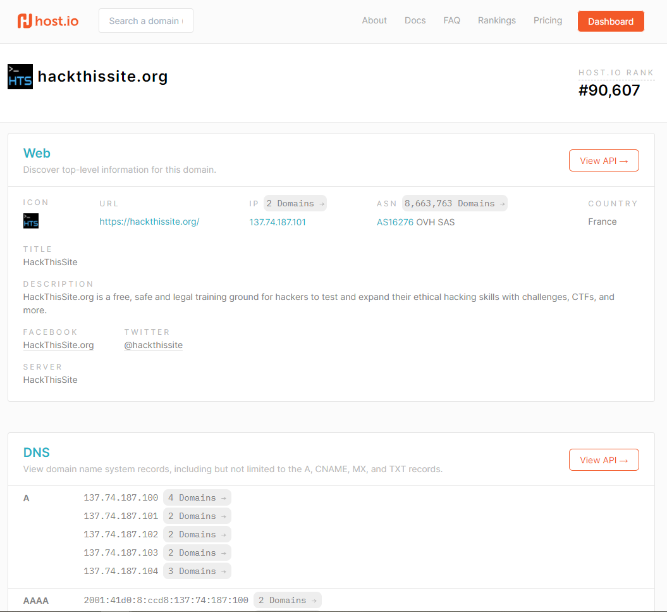Click the HackThisSite server value
Screen dimensions: 667x612
(50, 380)
